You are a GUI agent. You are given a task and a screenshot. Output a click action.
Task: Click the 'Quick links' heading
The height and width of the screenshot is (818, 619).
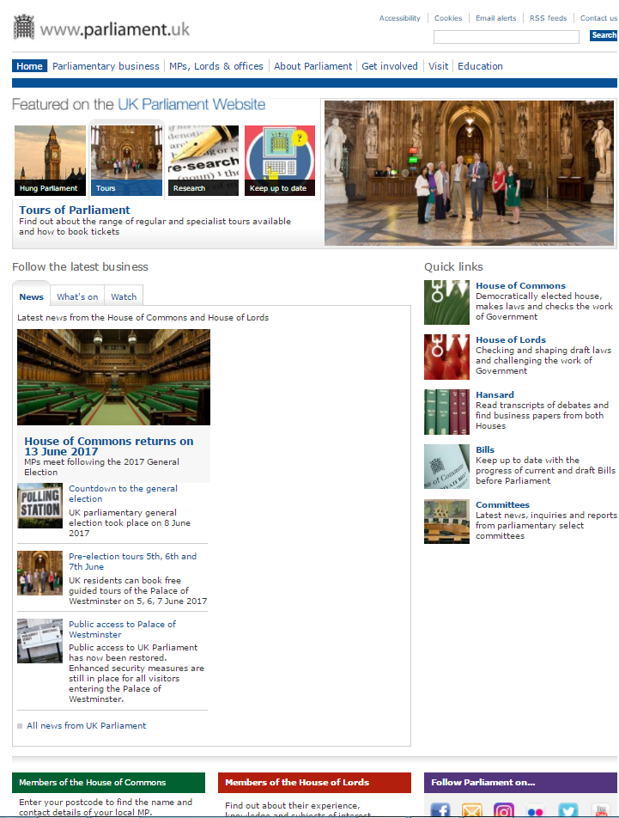453,266
